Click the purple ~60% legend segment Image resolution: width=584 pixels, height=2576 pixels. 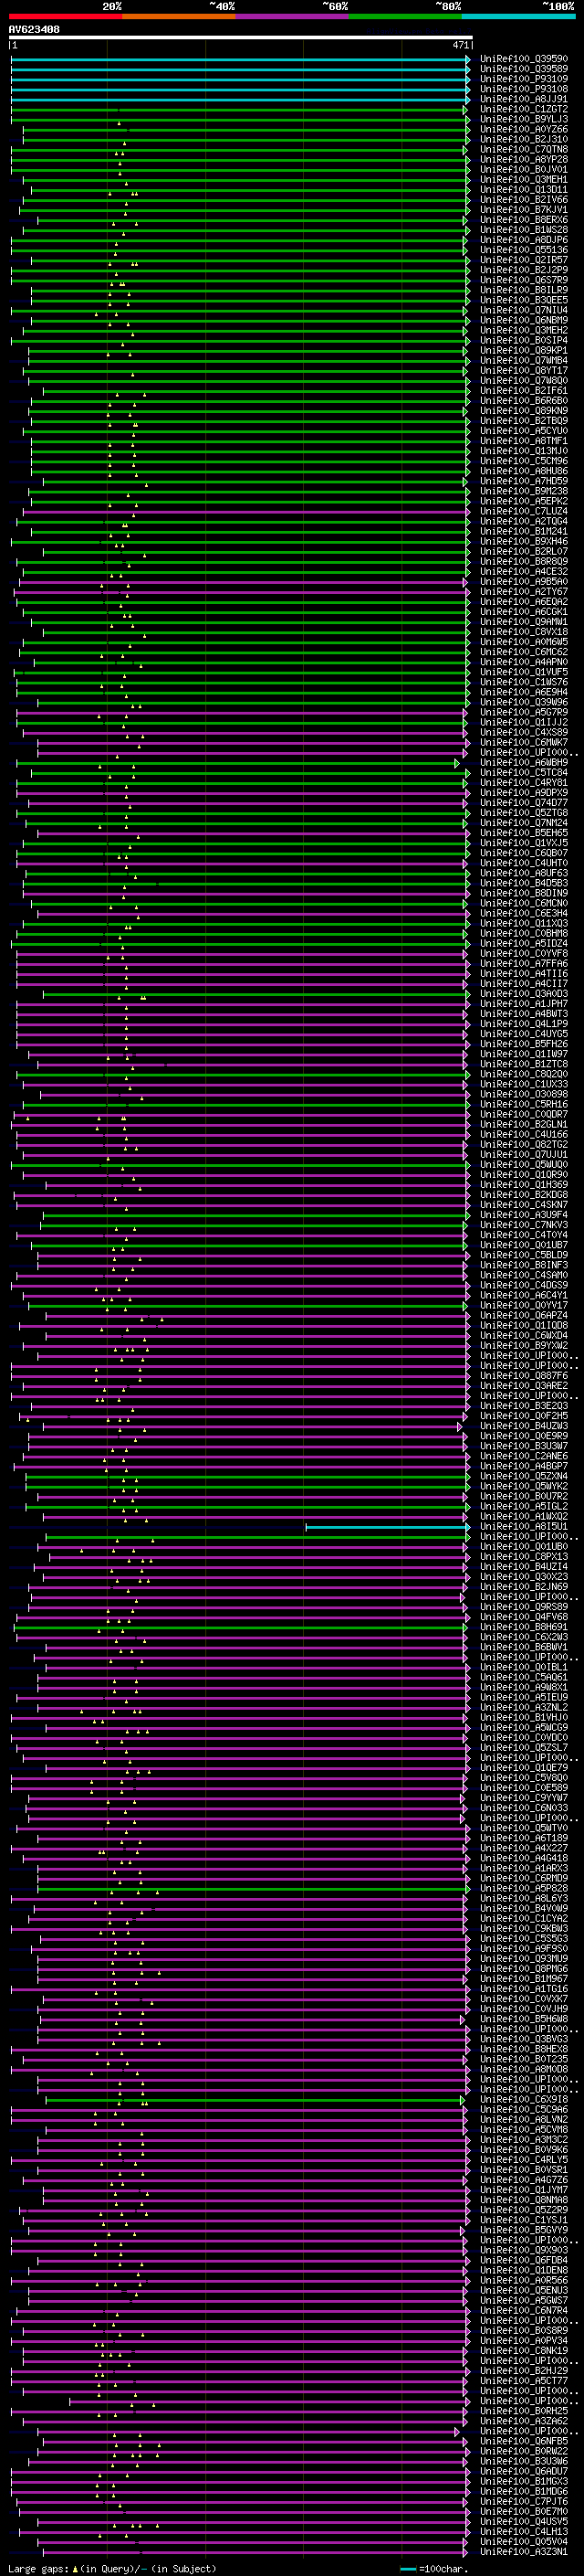[293, 16]
